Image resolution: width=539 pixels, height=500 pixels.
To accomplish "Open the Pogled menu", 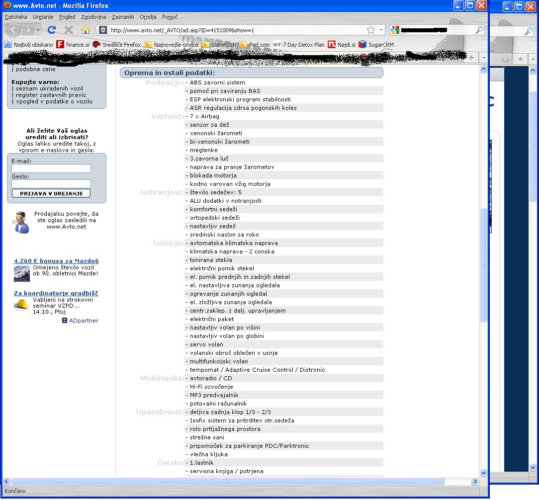I will point(67,17).
